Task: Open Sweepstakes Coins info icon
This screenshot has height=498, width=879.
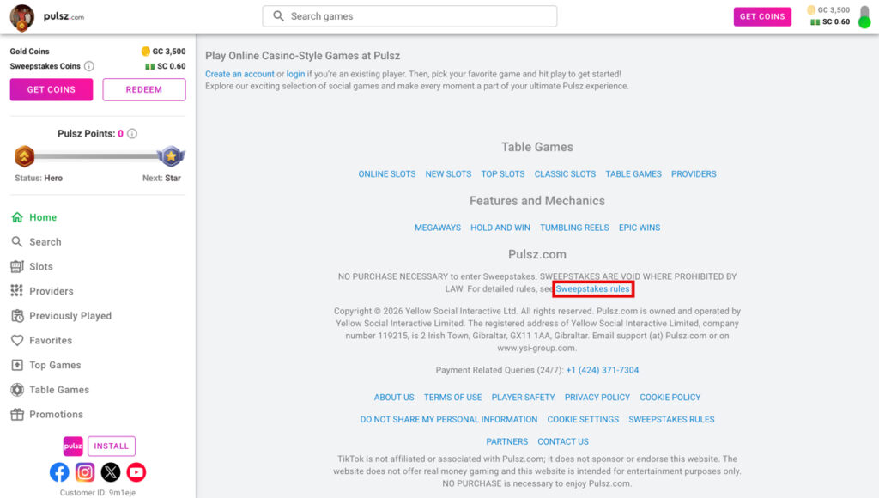Action: tap(89, 66)
